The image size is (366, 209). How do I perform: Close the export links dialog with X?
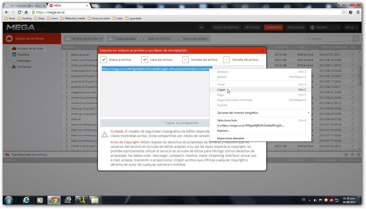(x=263, y=50)
